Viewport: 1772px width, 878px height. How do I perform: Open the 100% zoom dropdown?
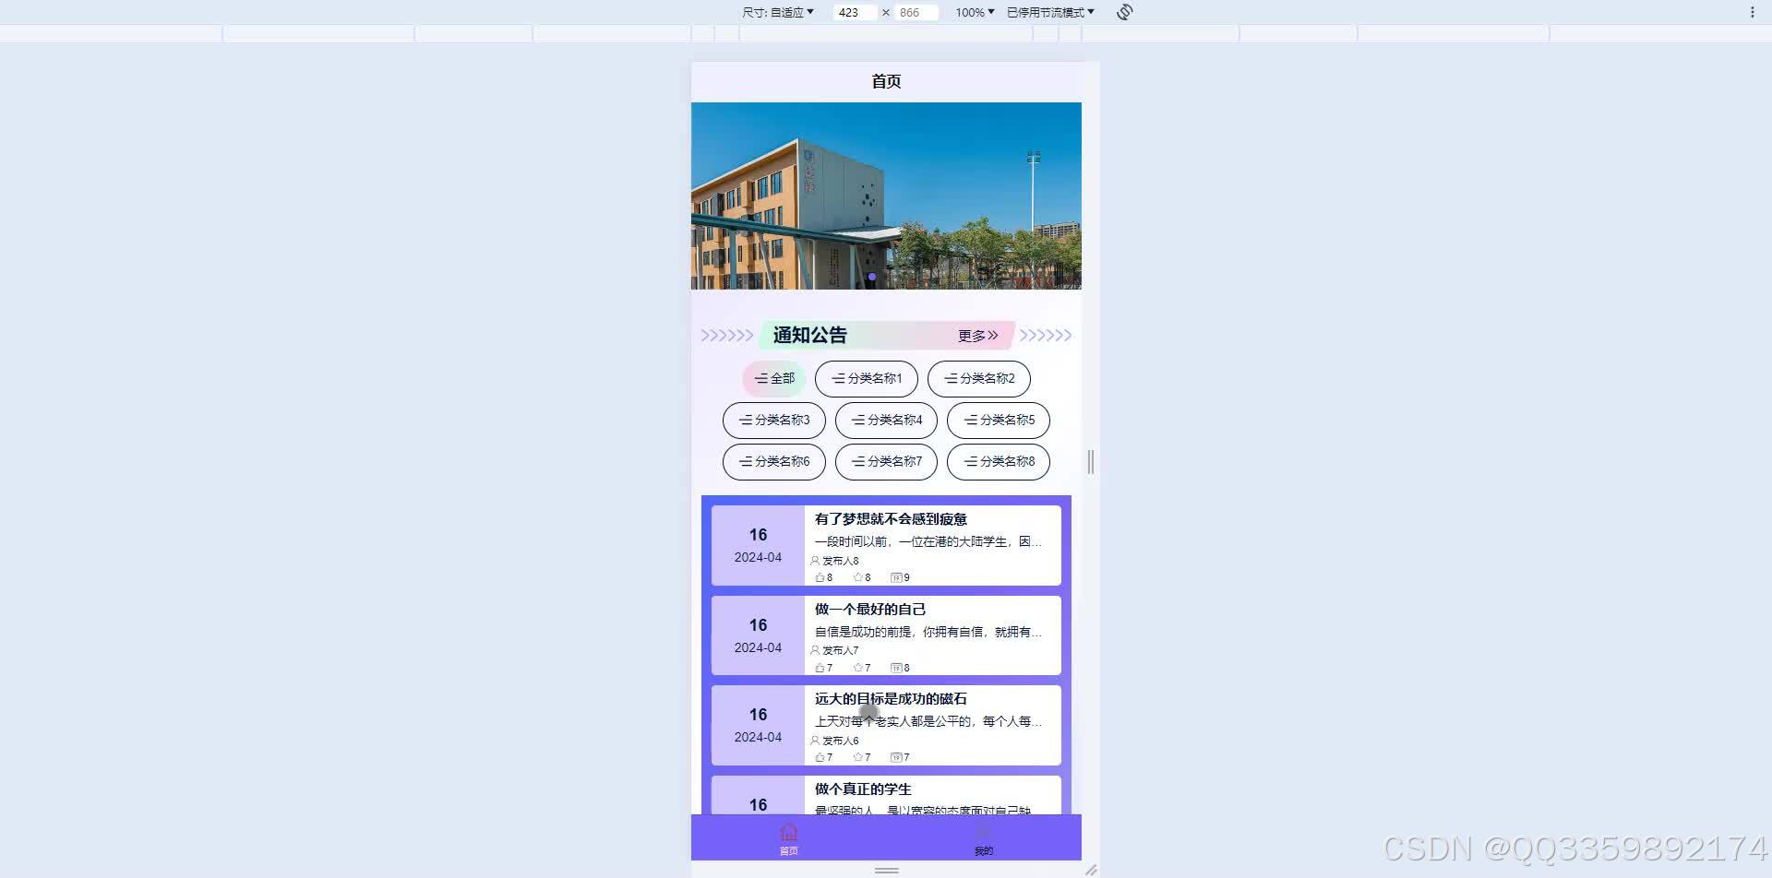click(x=975, y=12)
